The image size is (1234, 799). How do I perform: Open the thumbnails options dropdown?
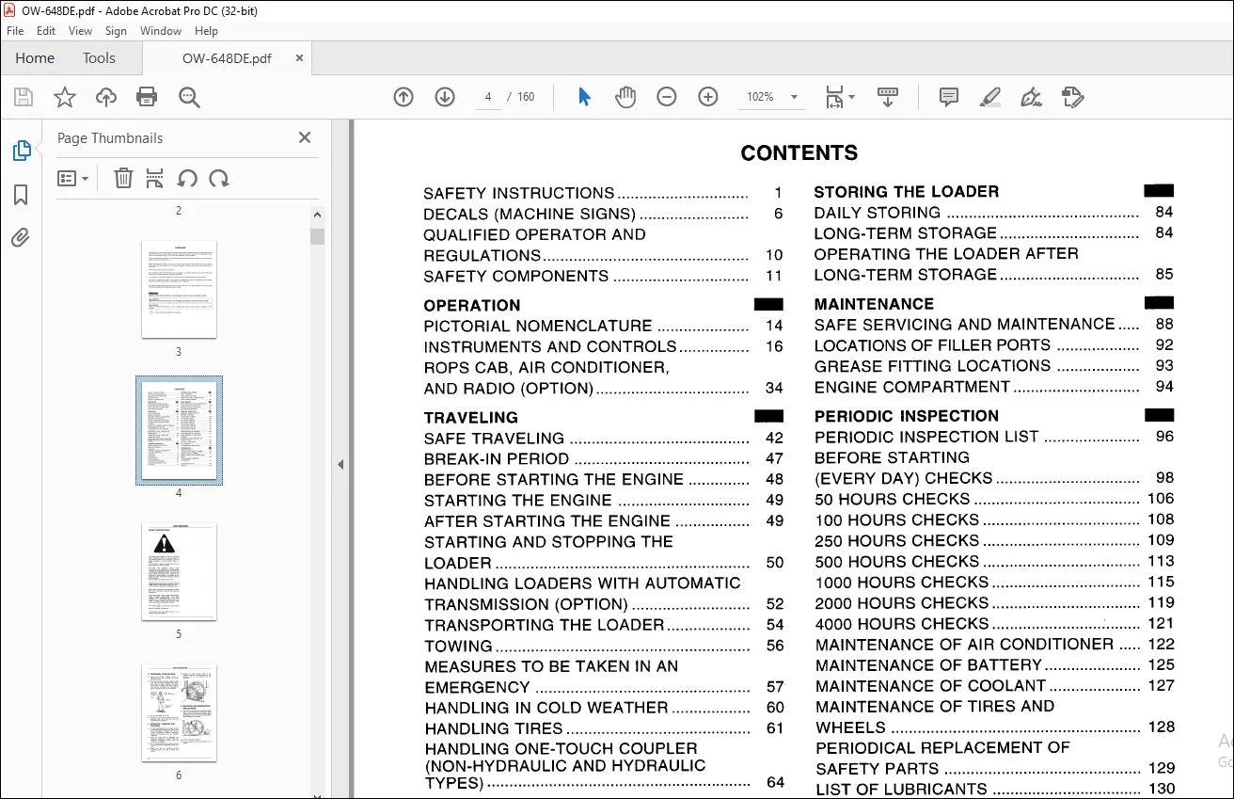click(x=72, y=178)
